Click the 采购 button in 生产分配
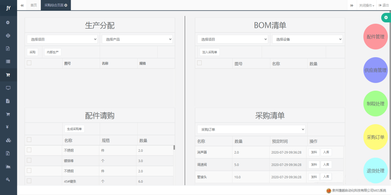This screenshot has height=195, width=391. pos(33,52)
